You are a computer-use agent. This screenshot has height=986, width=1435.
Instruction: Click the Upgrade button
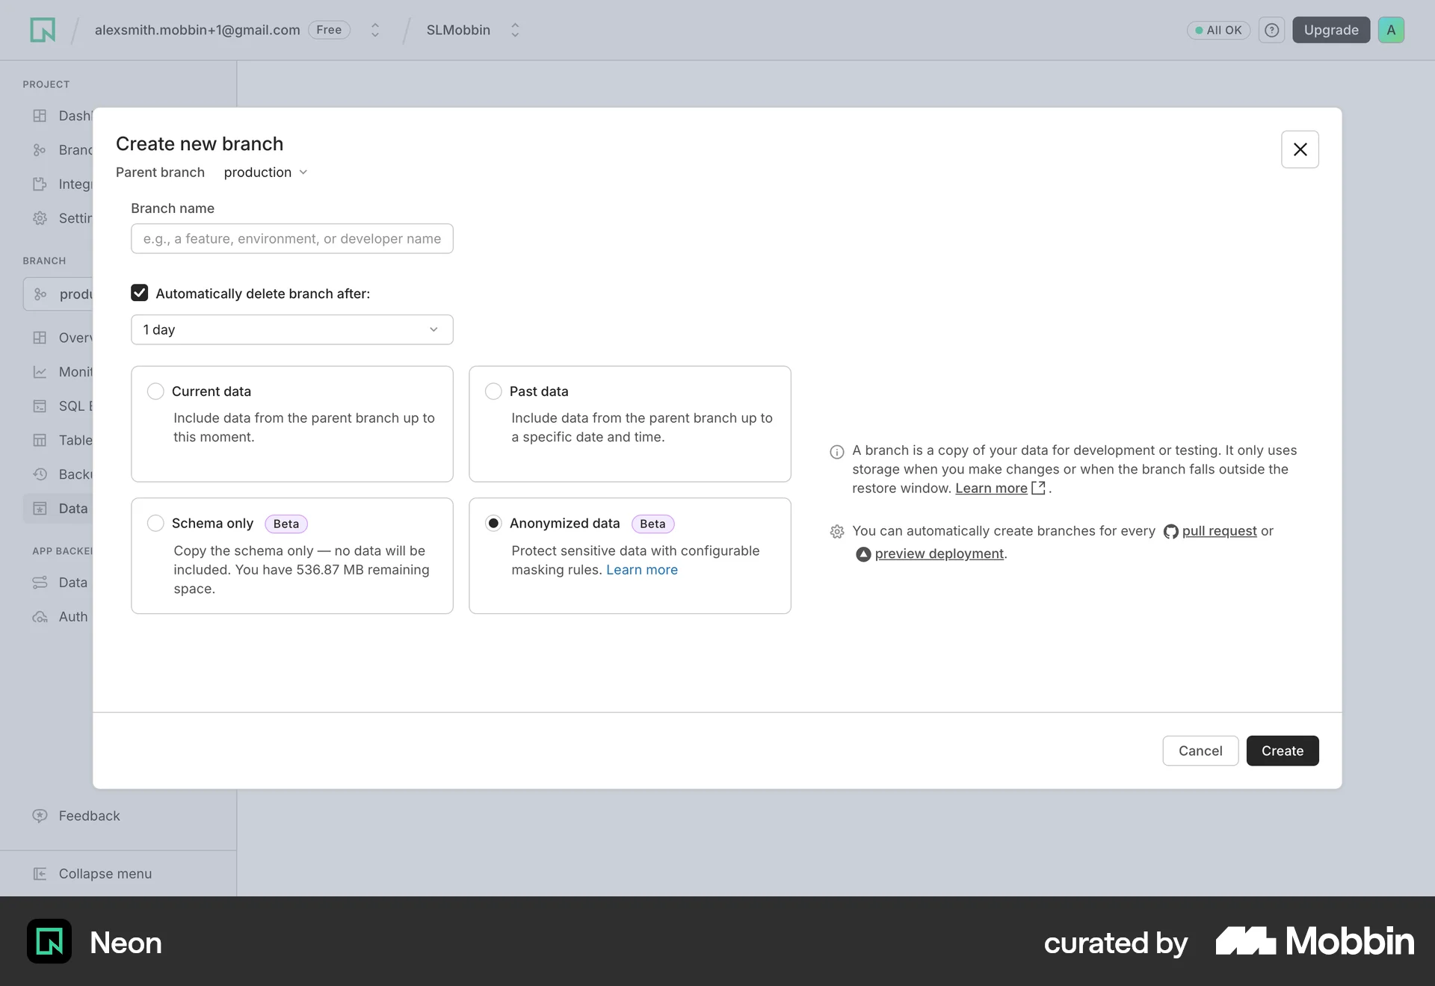[x=1331, y=30]
